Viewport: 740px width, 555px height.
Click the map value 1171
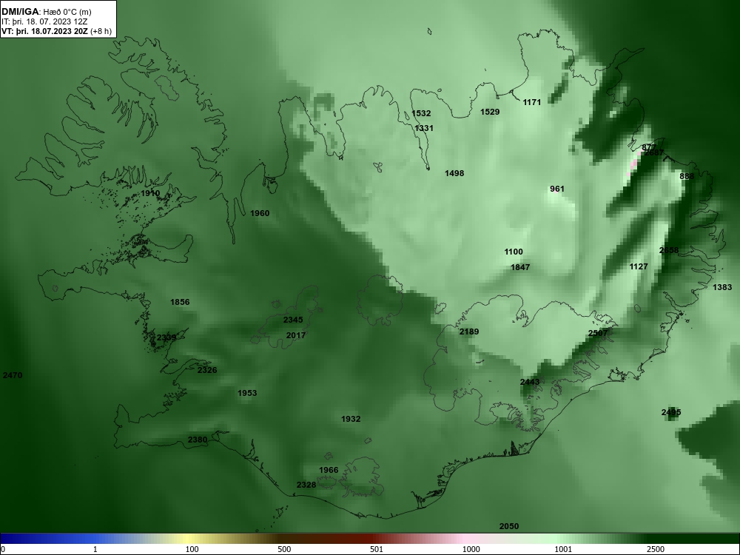tap(532, 102)
